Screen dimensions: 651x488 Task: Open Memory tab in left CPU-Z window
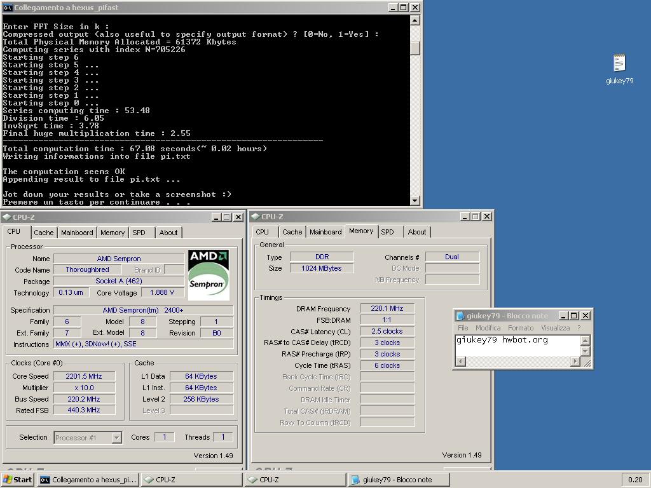point(113,233)
